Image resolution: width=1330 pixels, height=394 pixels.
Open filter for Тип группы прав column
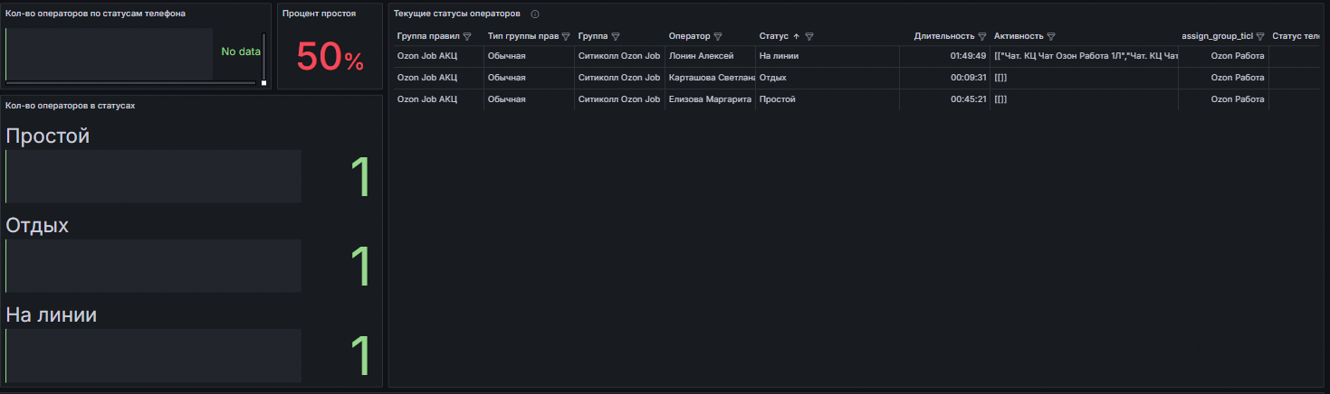coord(566,37)
